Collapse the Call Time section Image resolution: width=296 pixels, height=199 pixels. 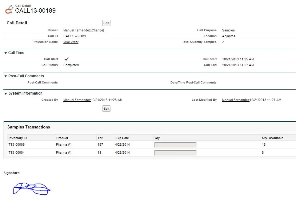point(6,53)
